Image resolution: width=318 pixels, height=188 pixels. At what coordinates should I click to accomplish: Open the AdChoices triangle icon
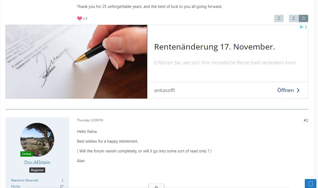[302, 27]
